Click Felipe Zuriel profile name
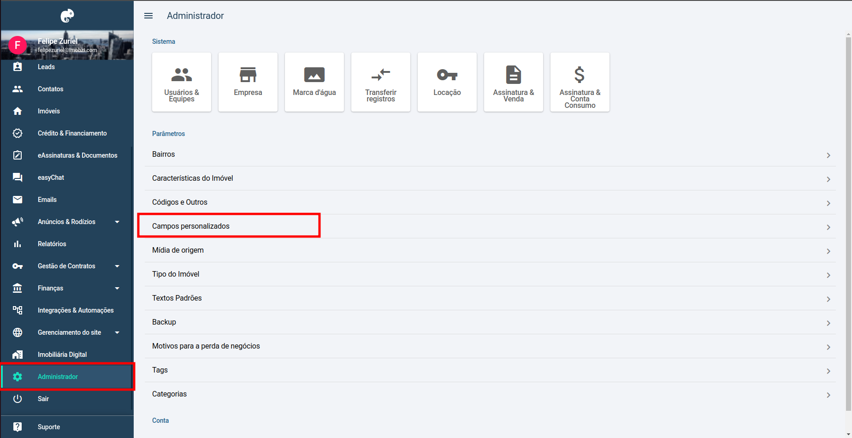 (58, 41)
